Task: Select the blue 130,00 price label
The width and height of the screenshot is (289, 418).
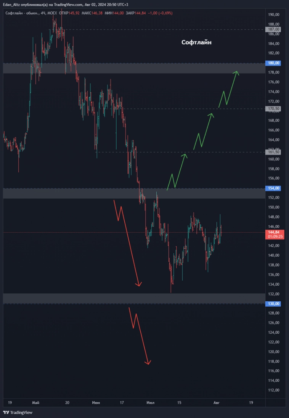Action: [273, 304]
